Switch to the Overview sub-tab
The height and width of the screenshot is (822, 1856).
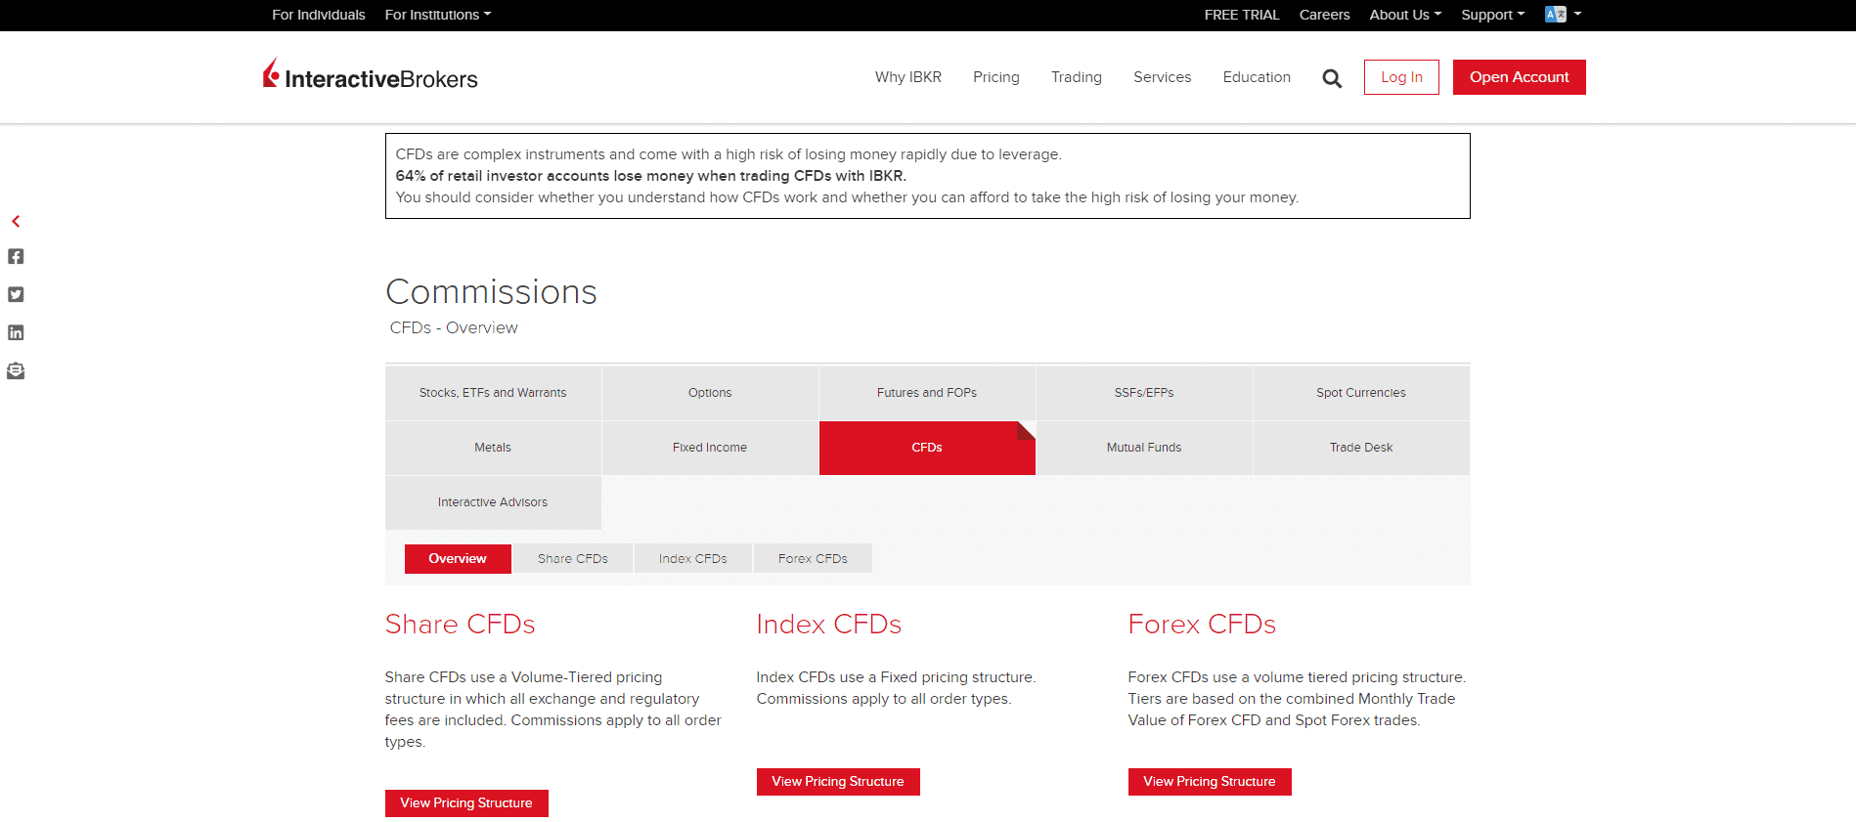coord(458,559)
